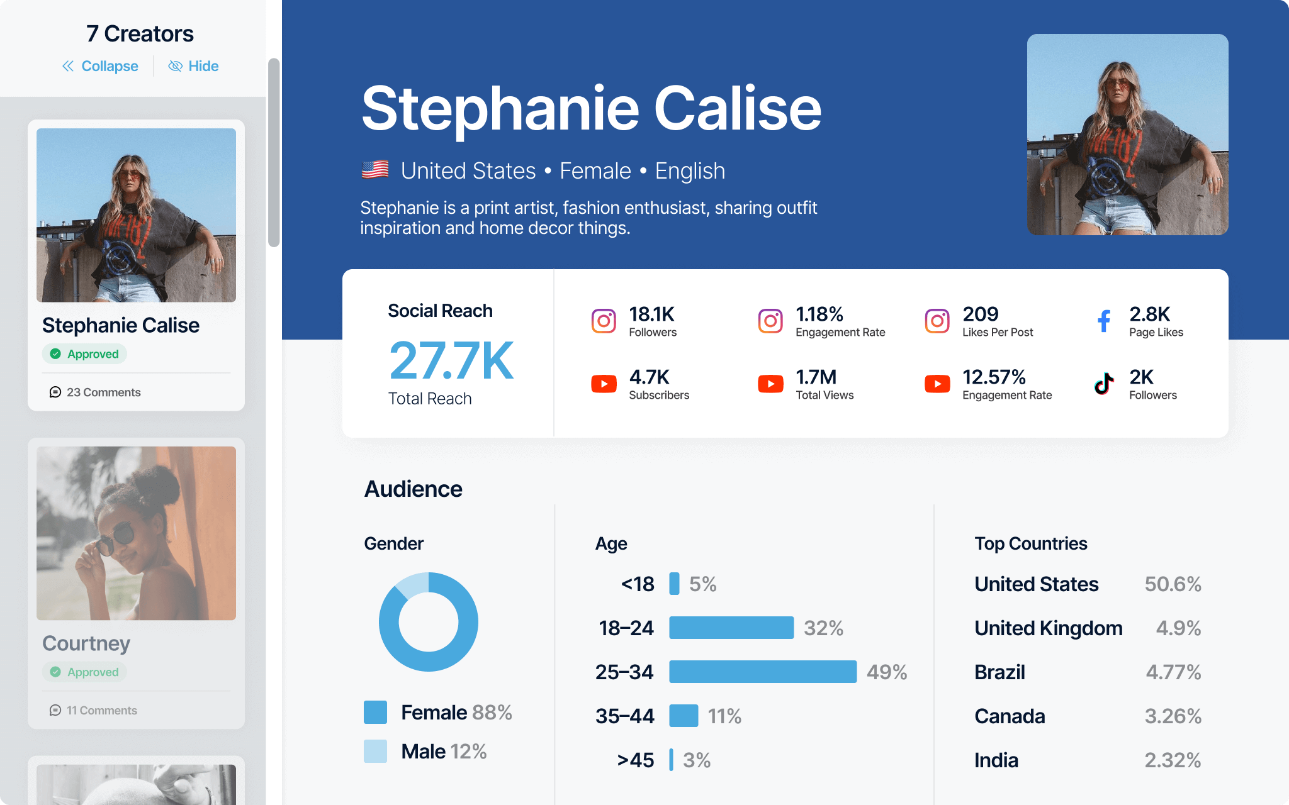Click the large profile photo in the header
Viewport: 1289px width, 805px height.
1127,135
